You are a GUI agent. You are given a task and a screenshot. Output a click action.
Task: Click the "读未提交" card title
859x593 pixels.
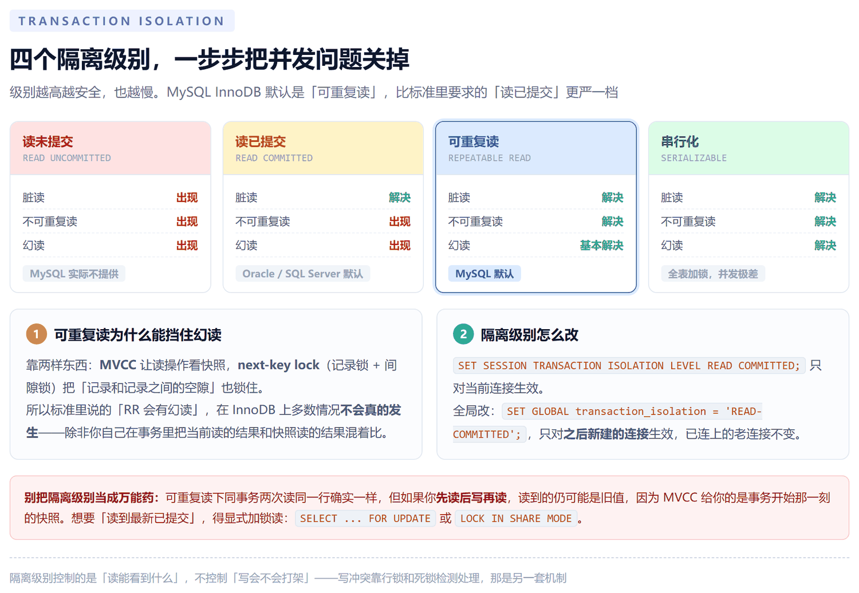pyautogui.click(x=48, y=141)
